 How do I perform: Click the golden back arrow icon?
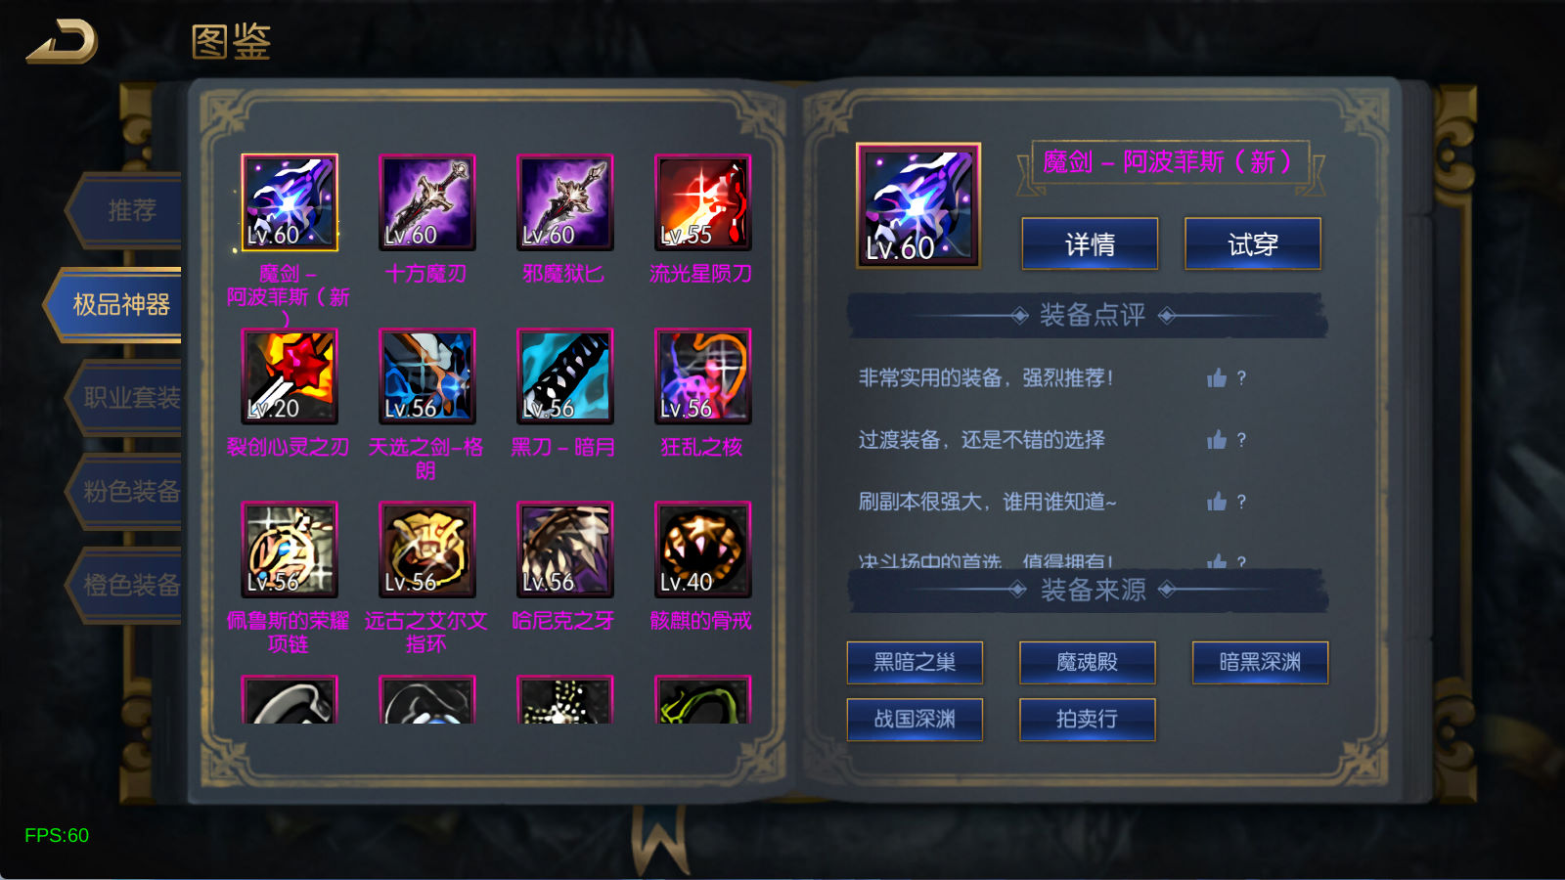[63, 41]
